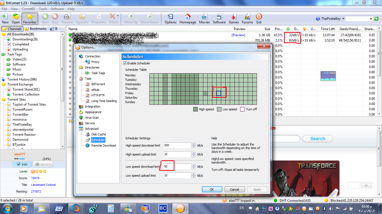Select the High speed legend swatch

pyautogui.click(x=195, y=109)
